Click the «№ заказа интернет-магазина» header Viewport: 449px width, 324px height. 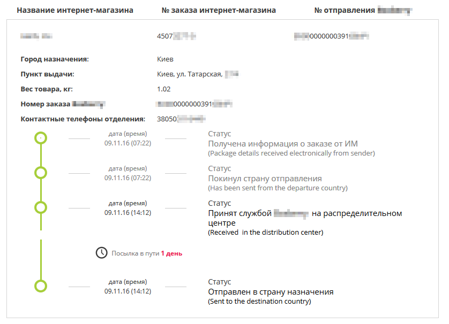tap(219, 10)
